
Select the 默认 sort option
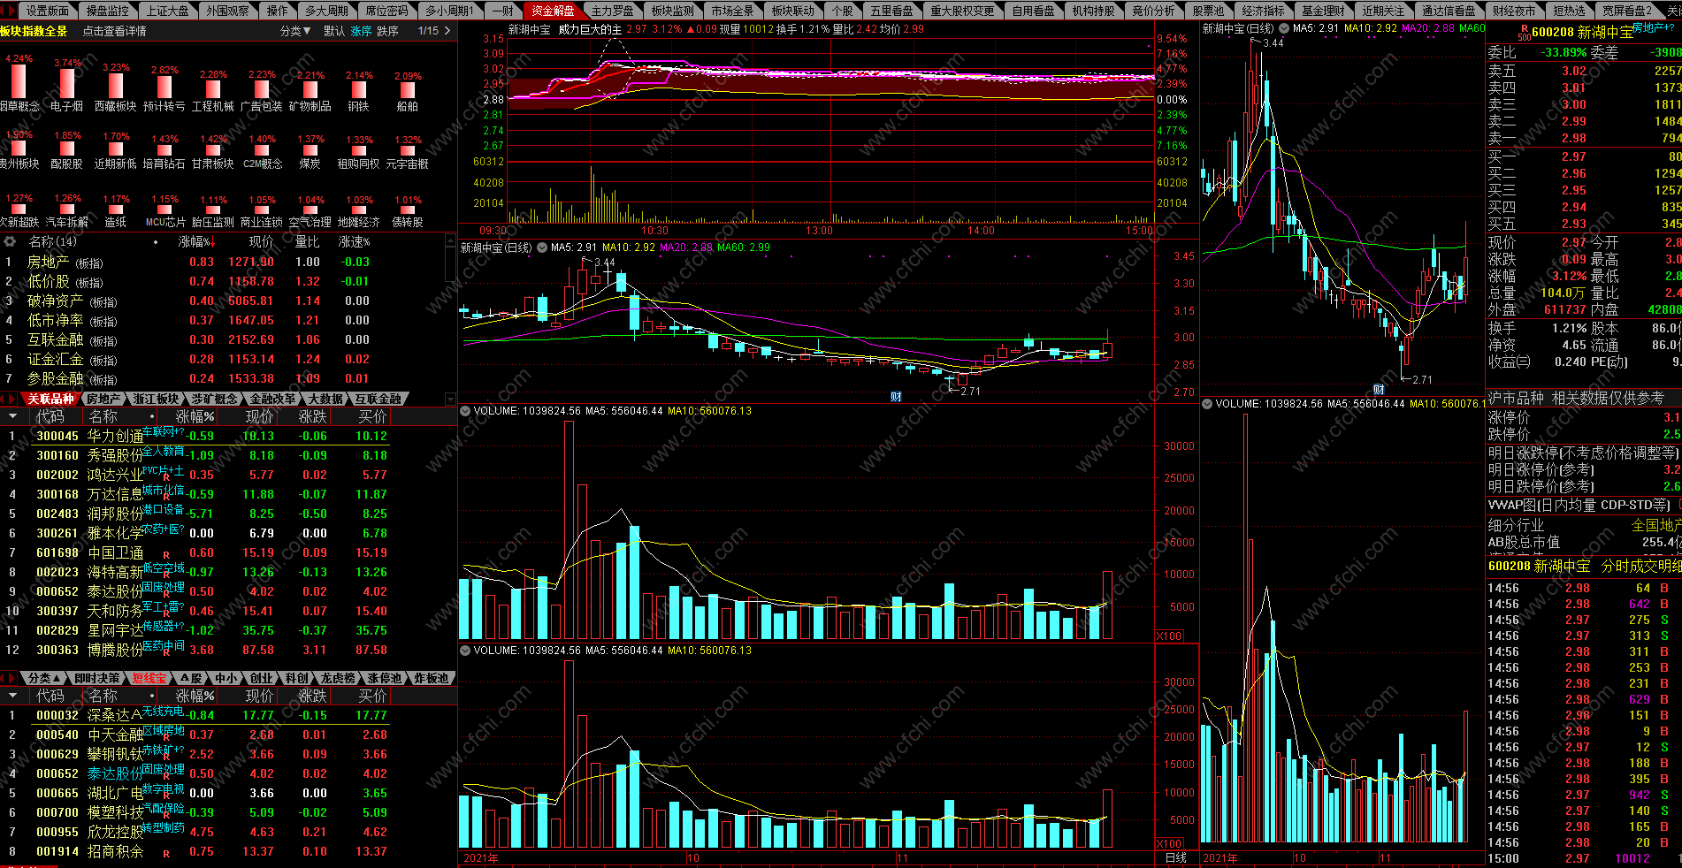coord(334,31)
